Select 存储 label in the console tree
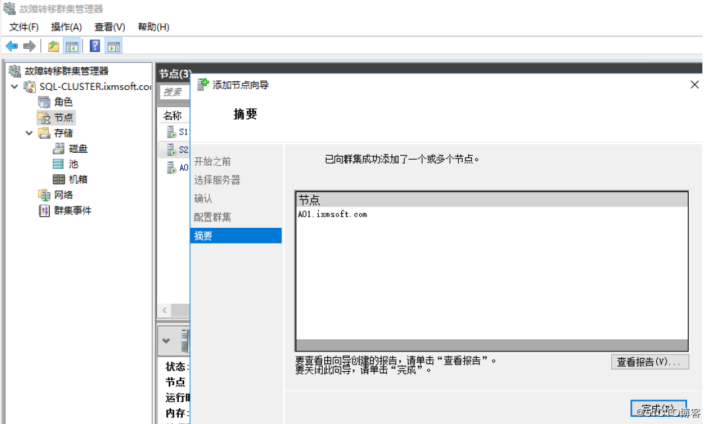Image resolution: width=707 pixels, height=424 pixels. click(x=63, y=133)
